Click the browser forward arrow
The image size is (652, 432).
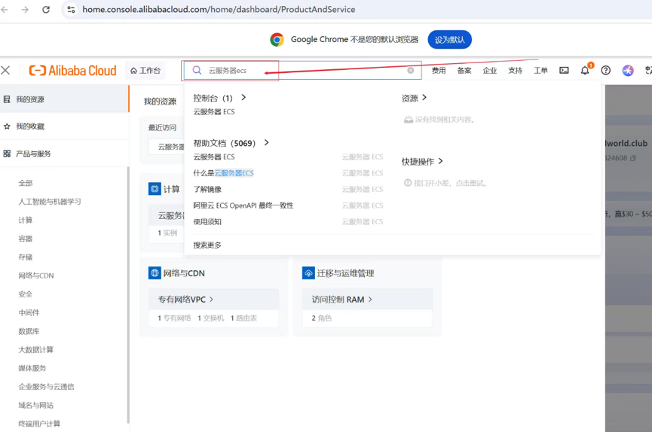coord(25,9)
